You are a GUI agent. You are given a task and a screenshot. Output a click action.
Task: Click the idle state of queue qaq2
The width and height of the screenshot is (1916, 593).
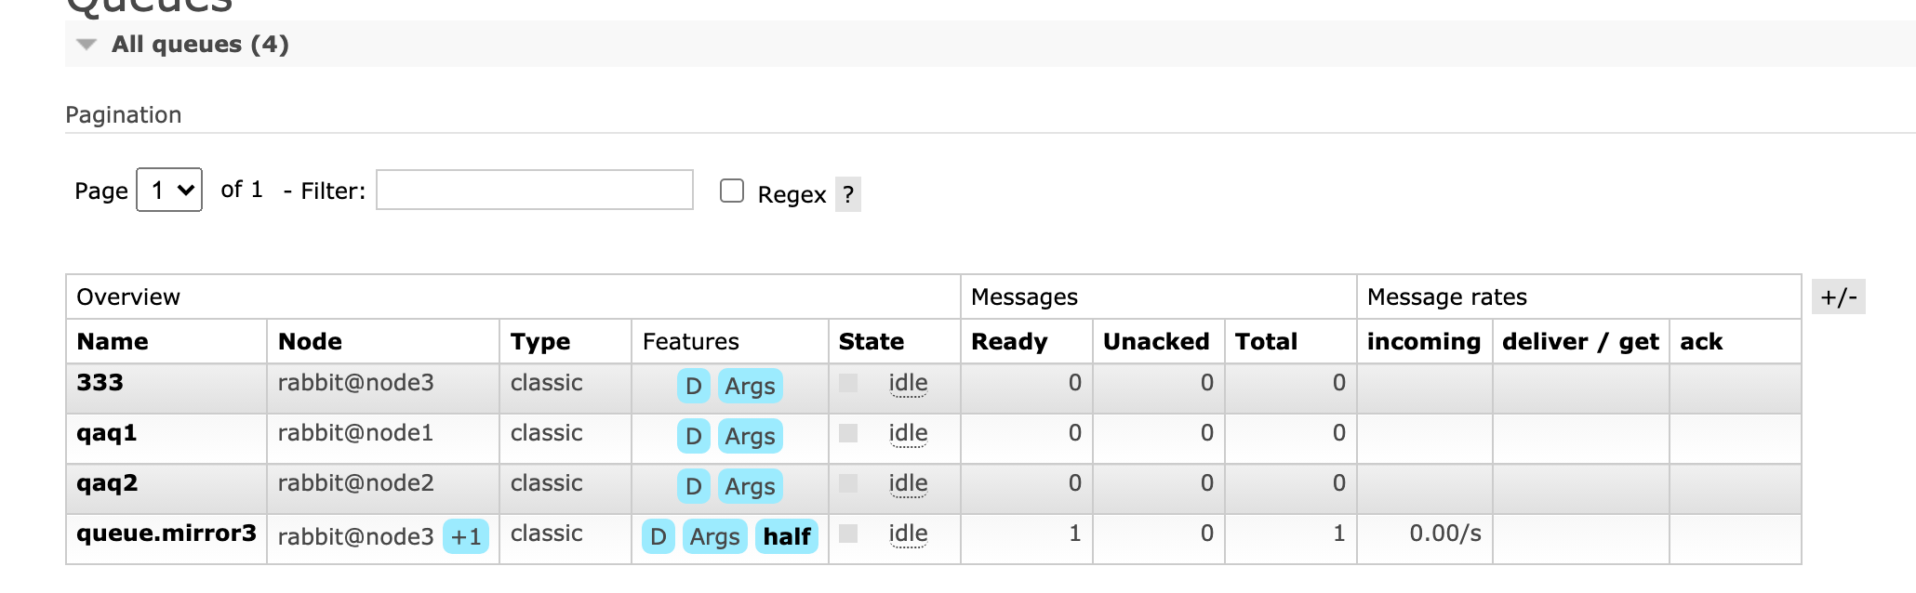click(x=908, y=483)
